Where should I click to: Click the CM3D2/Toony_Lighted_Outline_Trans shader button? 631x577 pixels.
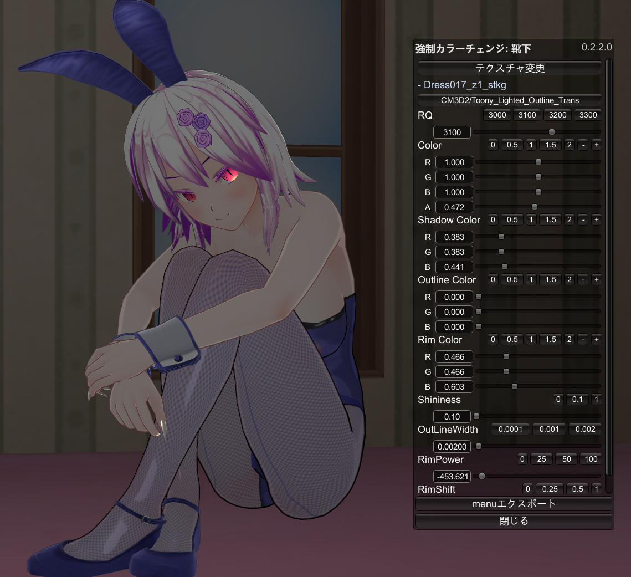509,100
